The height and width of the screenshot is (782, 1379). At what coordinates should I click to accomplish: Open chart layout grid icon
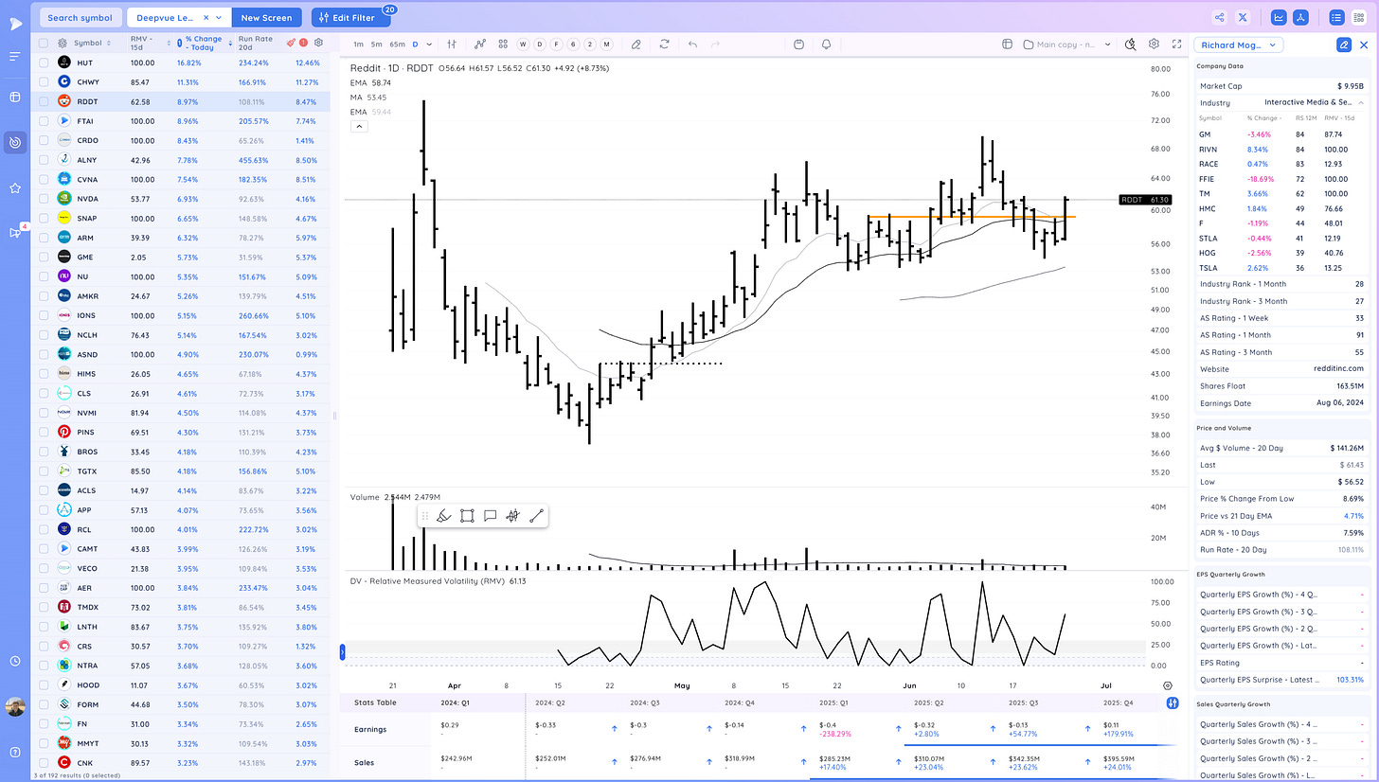pos(1009,44)
